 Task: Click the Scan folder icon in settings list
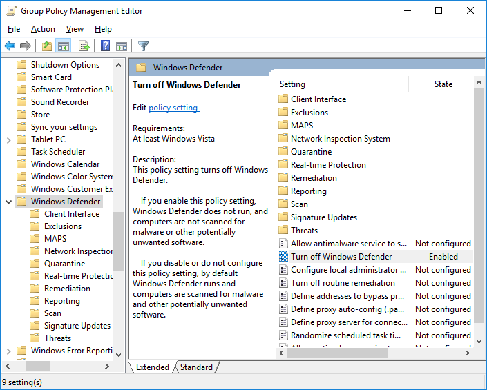coord(283,204)
